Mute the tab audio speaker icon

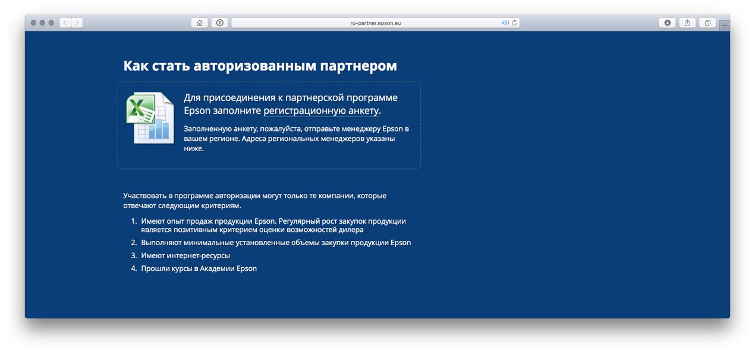505,23
